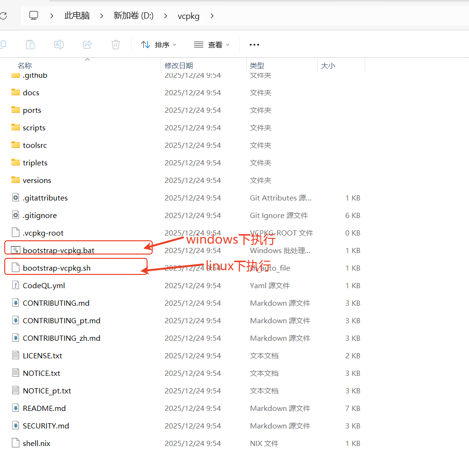Click the 0 KB size of .vcpkg-root

353,233
